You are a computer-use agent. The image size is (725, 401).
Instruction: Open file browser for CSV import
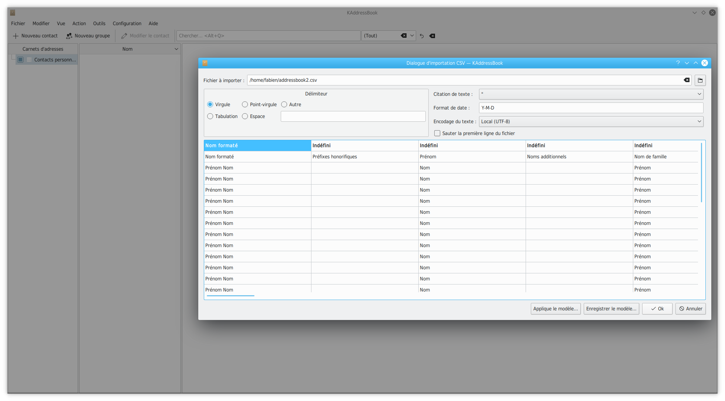click(700, 80)
